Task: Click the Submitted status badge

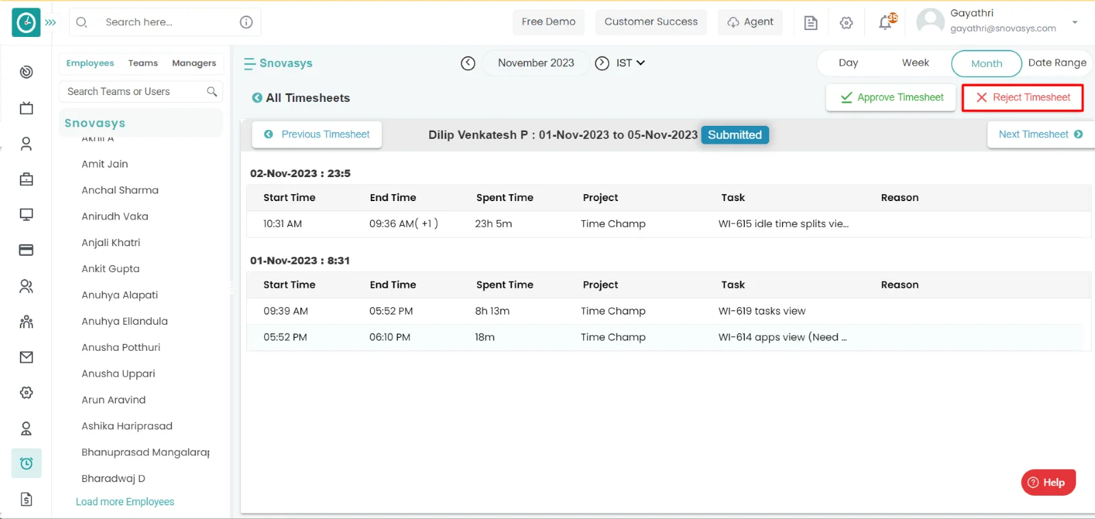Action: [x=735, y=135]
